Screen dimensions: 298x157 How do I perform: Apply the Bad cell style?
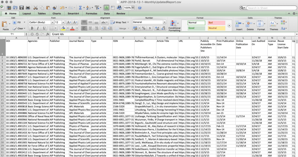tap(216, 23)
